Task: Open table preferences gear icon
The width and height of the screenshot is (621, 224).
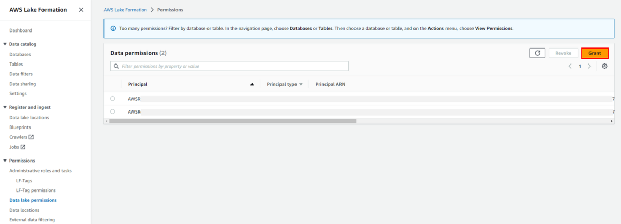Action: pyautogui.click(x=604, y=66)
